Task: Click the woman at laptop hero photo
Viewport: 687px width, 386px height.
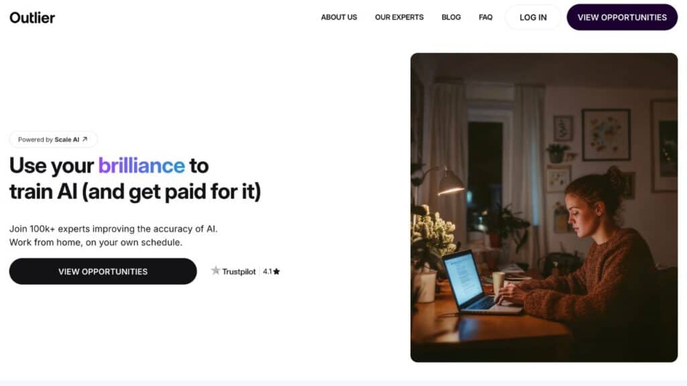Action: (543, 208)
